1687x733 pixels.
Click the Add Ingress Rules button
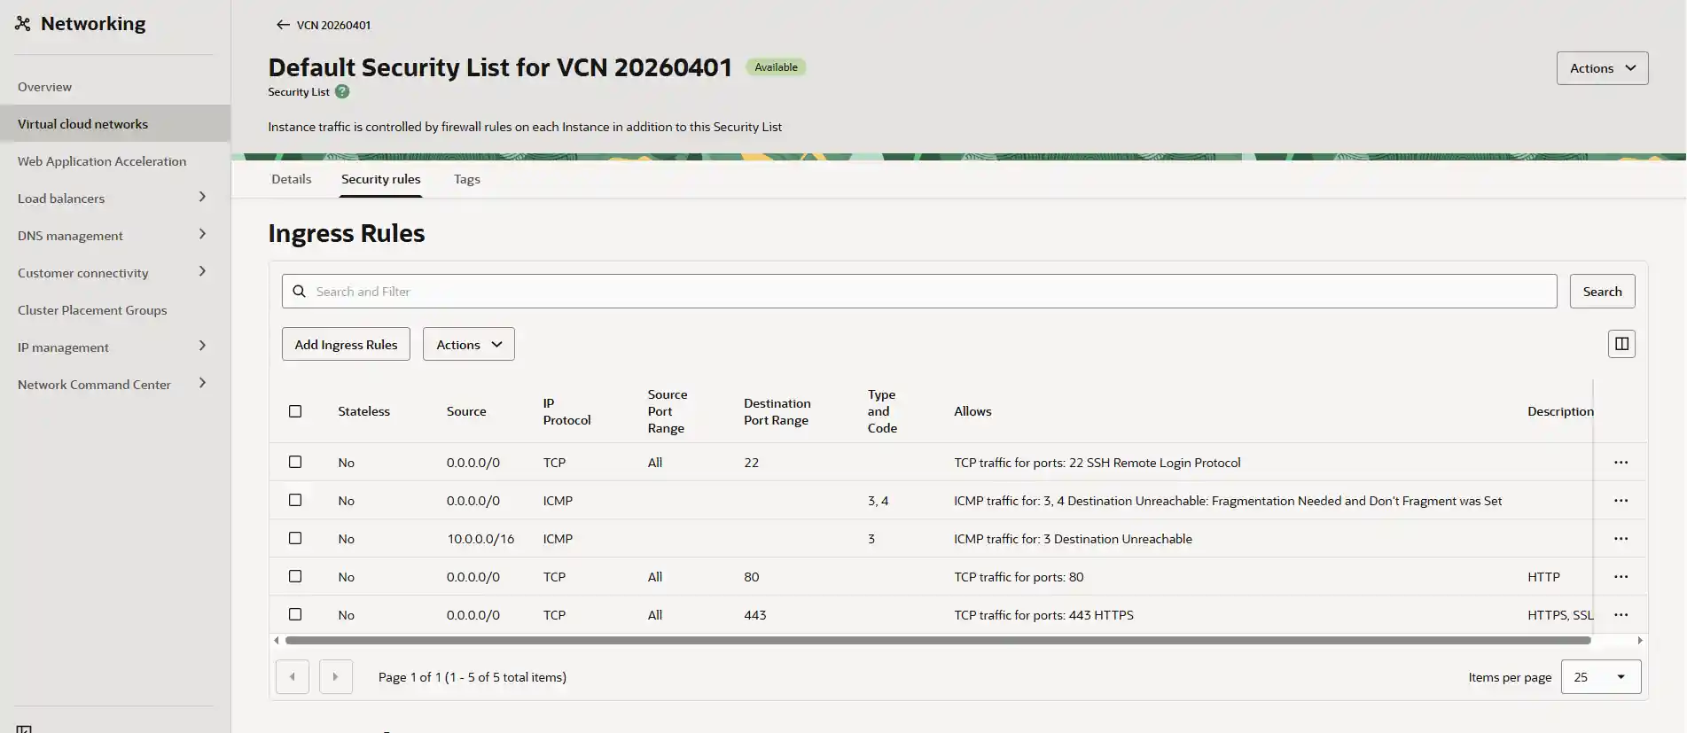click(346, 345)
